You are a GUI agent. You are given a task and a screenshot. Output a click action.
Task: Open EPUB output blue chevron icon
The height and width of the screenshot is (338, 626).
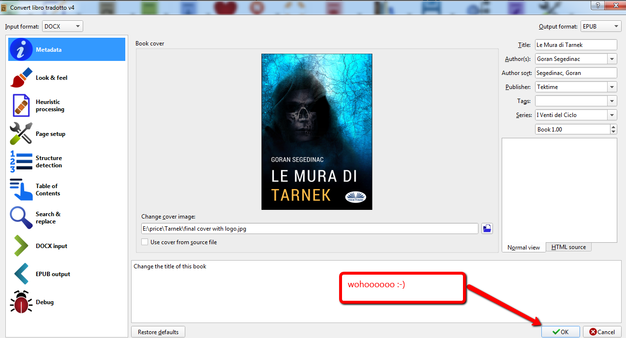point(21,274)
